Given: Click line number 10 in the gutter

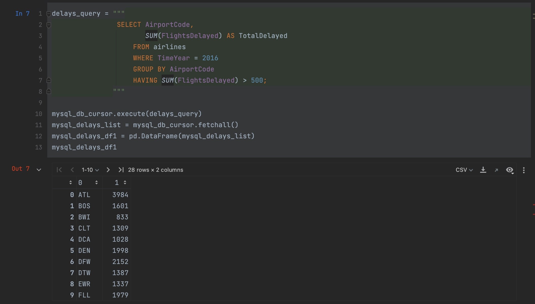Looking at the screenshot, I should pos(39,114).
